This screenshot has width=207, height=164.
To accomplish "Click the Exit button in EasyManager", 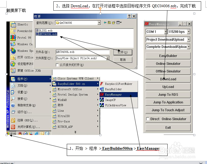I will [x=168, y=128].
